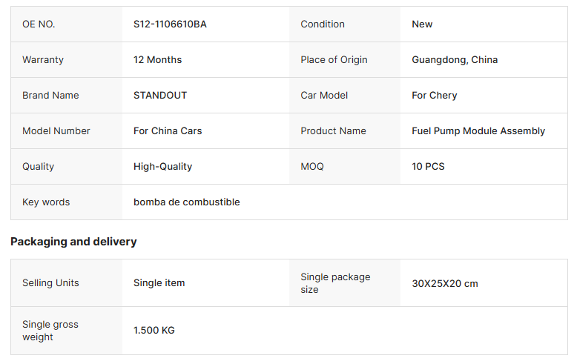Select the Single gross weight label
Viewport: 574px width, 364px height.
50,331
